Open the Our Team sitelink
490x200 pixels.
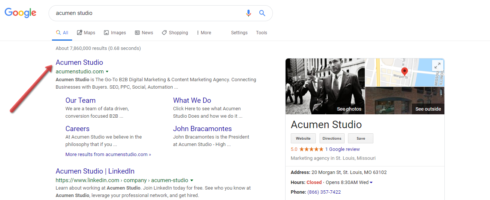[80, 100]
